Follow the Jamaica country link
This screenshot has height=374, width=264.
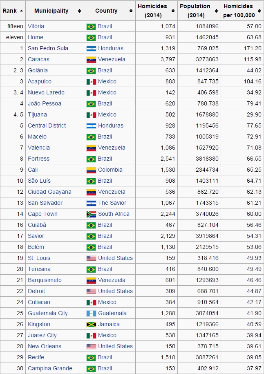(x=109, y=325)
